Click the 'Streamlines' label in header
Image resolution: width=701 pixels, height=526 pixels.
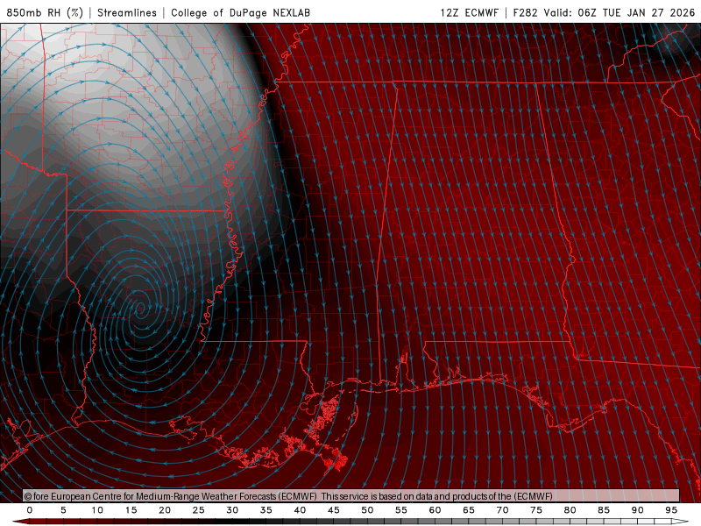127,12
